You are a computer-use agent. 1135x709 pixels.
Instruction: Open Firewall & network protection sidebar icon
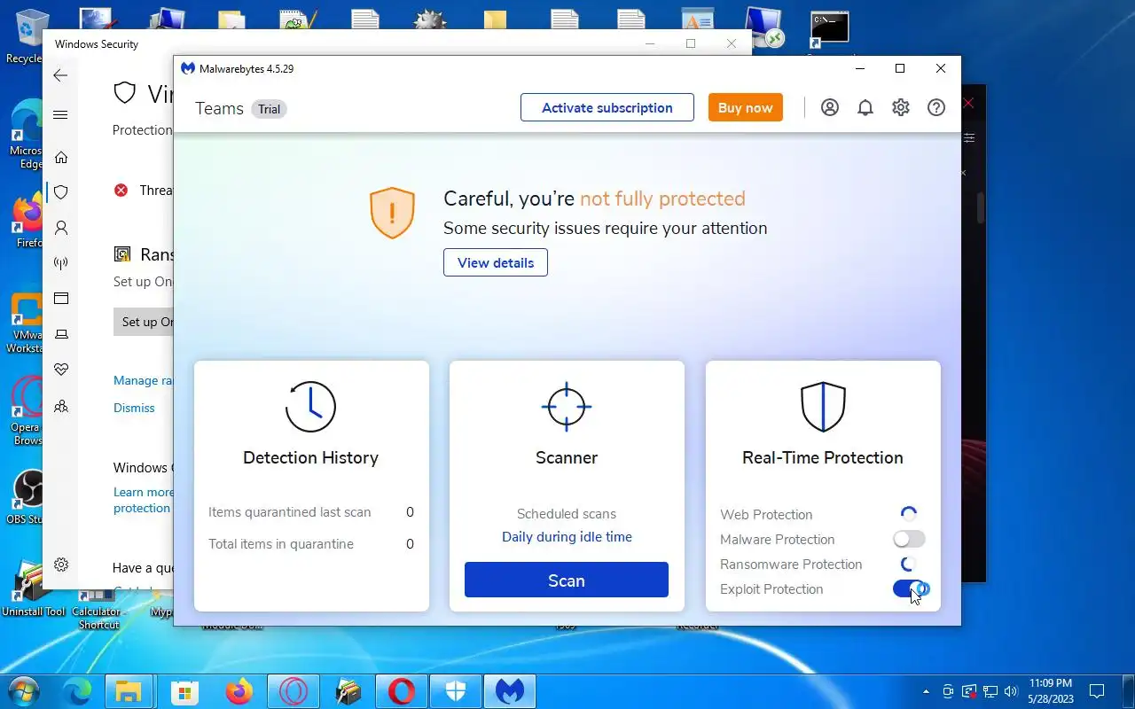click(61, 263)
